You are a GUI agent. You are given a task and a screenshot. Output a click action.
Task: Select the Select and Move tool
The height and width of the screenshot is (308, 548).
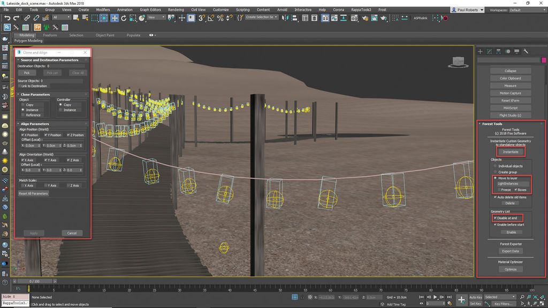115,18
